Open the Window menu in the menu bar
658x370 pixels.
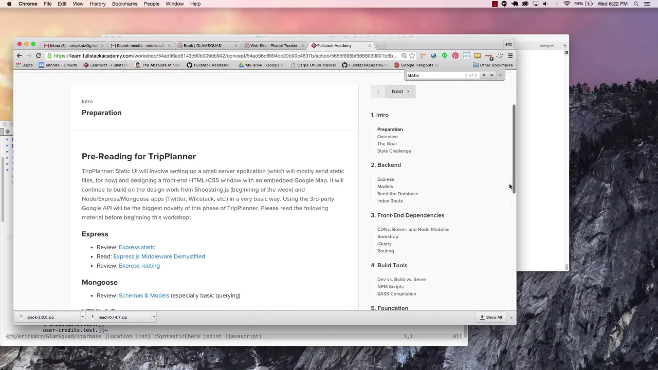[174, 4]
